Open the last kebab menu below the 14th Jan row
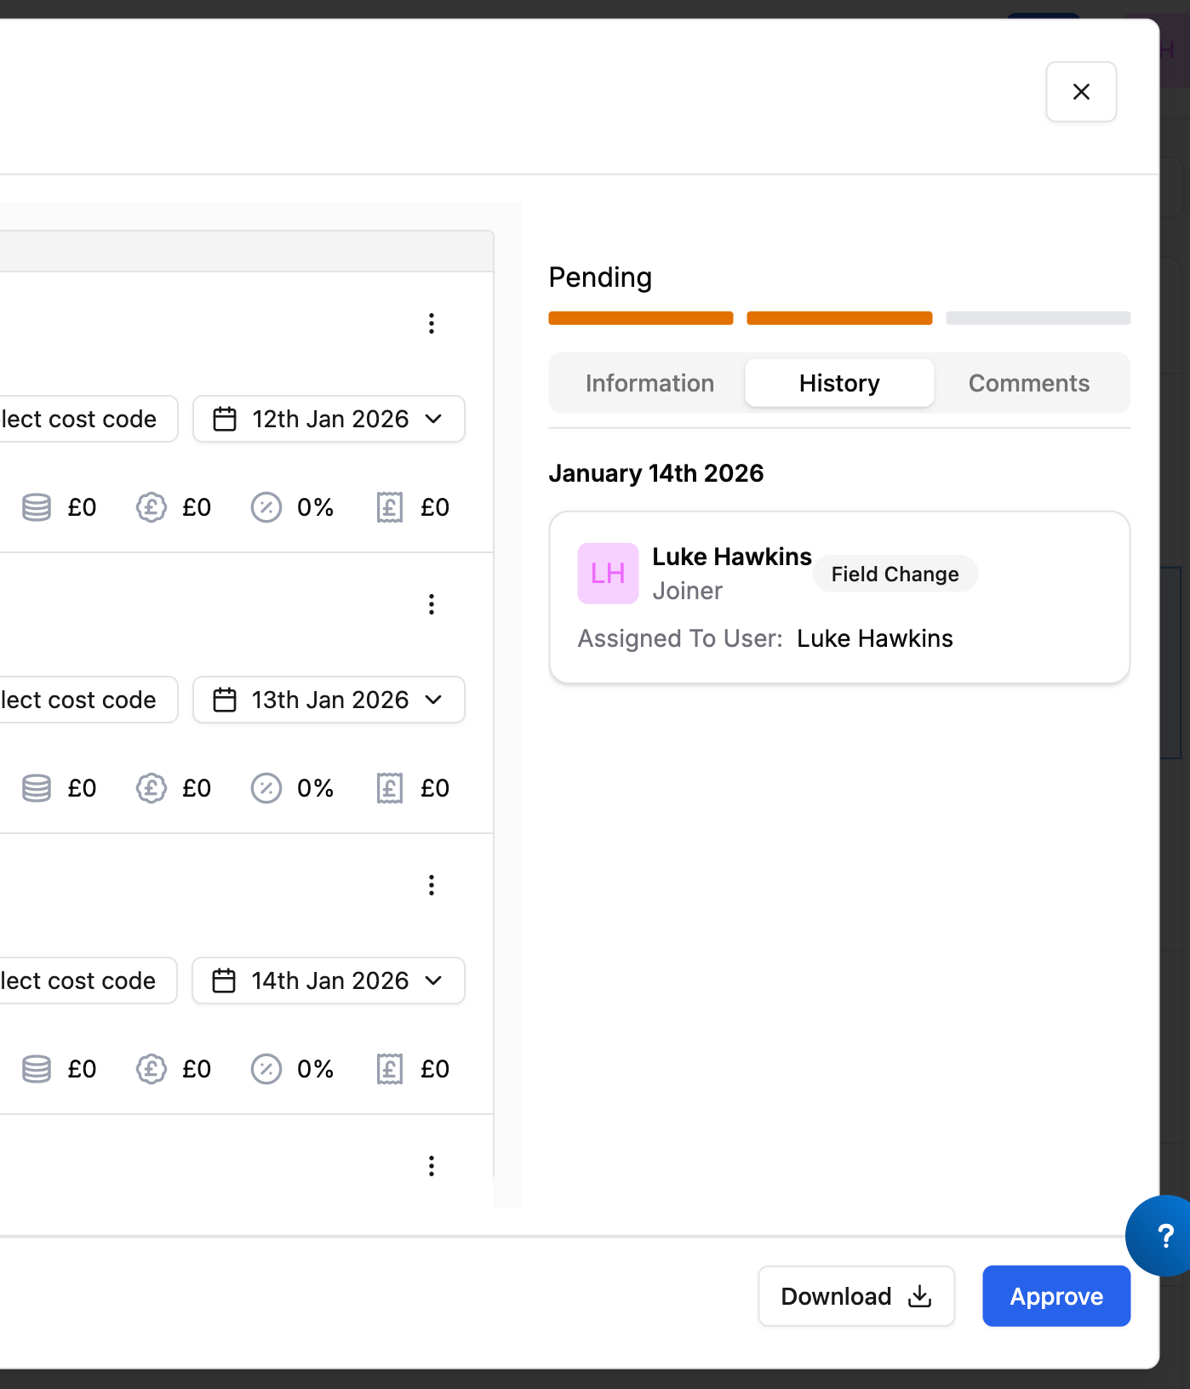 click(x=432, y=1166)
